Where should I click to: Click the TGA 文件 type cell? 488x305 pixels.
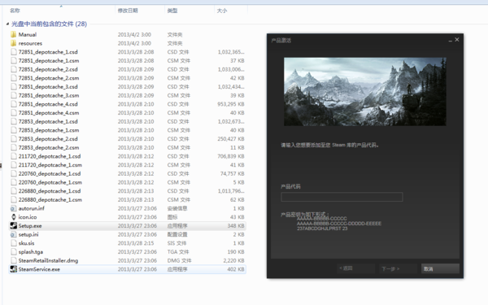[178, 252]
